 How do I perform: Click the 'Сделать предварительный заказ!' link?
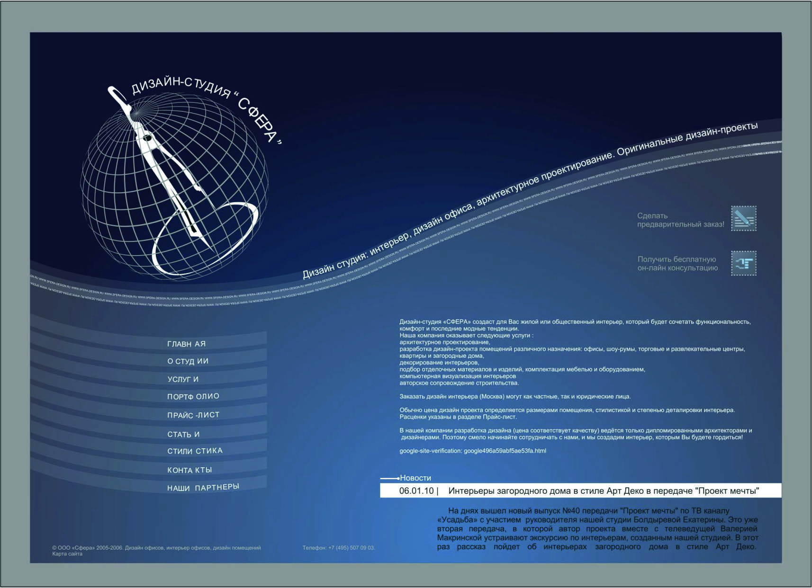[680, 220]
